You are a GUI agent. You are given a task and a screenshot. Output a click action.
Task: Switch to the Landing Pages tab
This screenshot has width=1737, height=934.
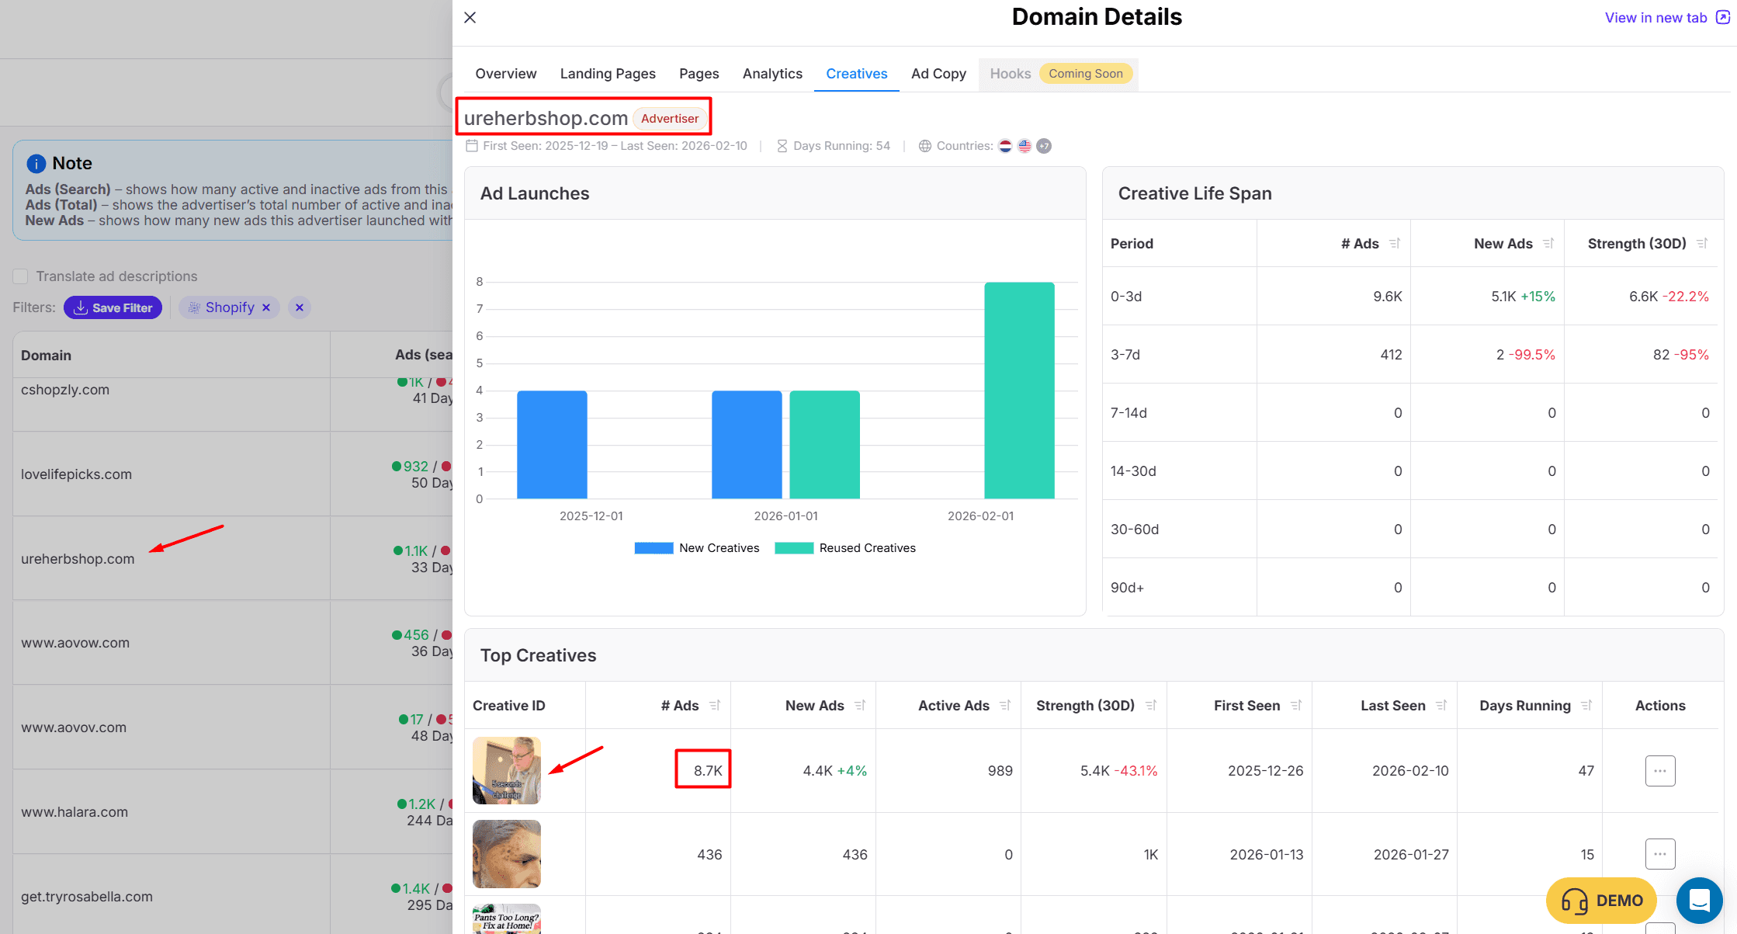pos(608,74)
